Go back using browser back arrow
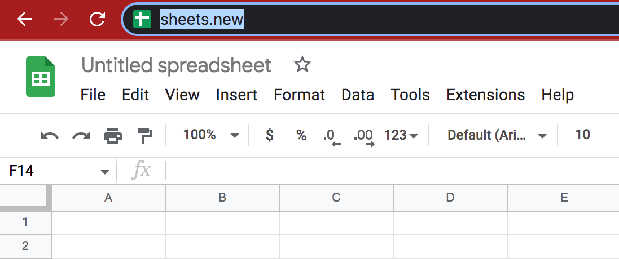619x259 pixels. 24,19
